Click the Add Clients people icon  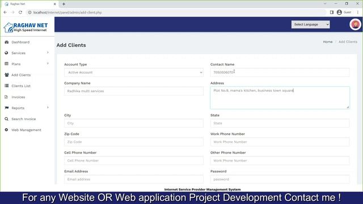[x=7, y=75]
